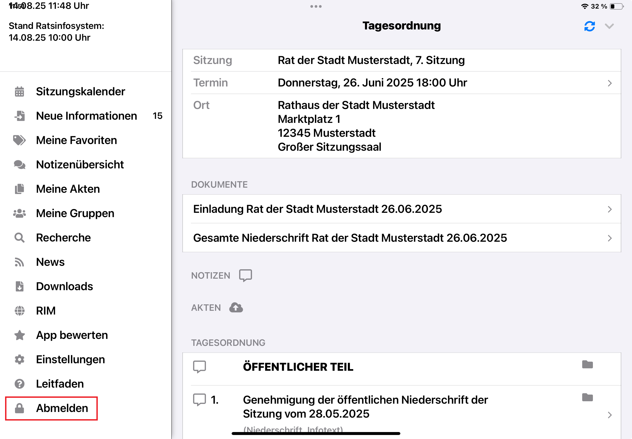Open the Recherche search section
The image size is (632, 439).
[x=63, y=238]
